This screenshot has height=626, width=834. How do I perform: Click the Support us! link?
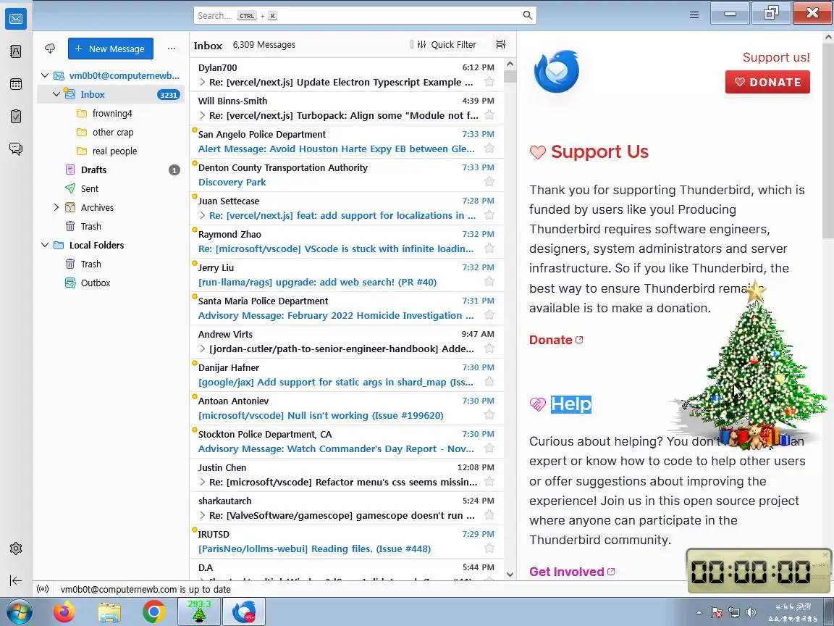[776, 57]
